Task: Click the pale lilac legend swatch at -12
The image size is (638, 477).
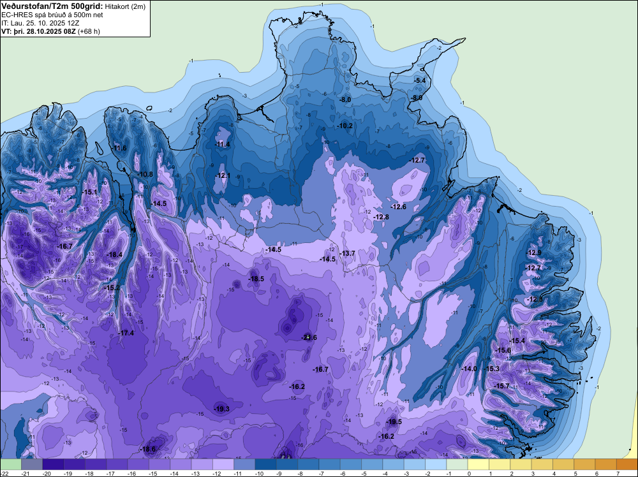Action: pyautogui.click(x=223, y=464)
